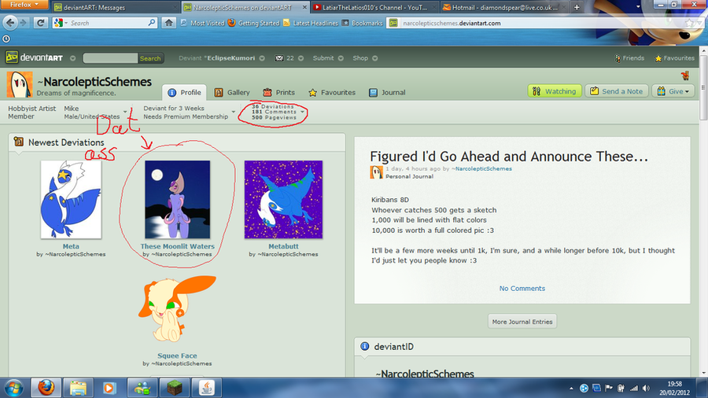The image size is (708, 398).
Task: Click the Latest Headlines bookmark
Action: [311, 23]
